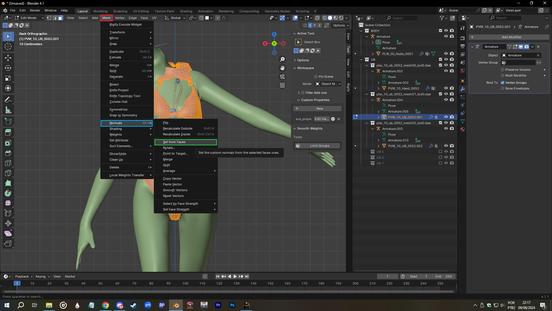Image resolution: width=552 pixels, height=311 pixels.
Task: Expand the PVW_10_UB_0052.002 tree item
Action: coord(378,146)
